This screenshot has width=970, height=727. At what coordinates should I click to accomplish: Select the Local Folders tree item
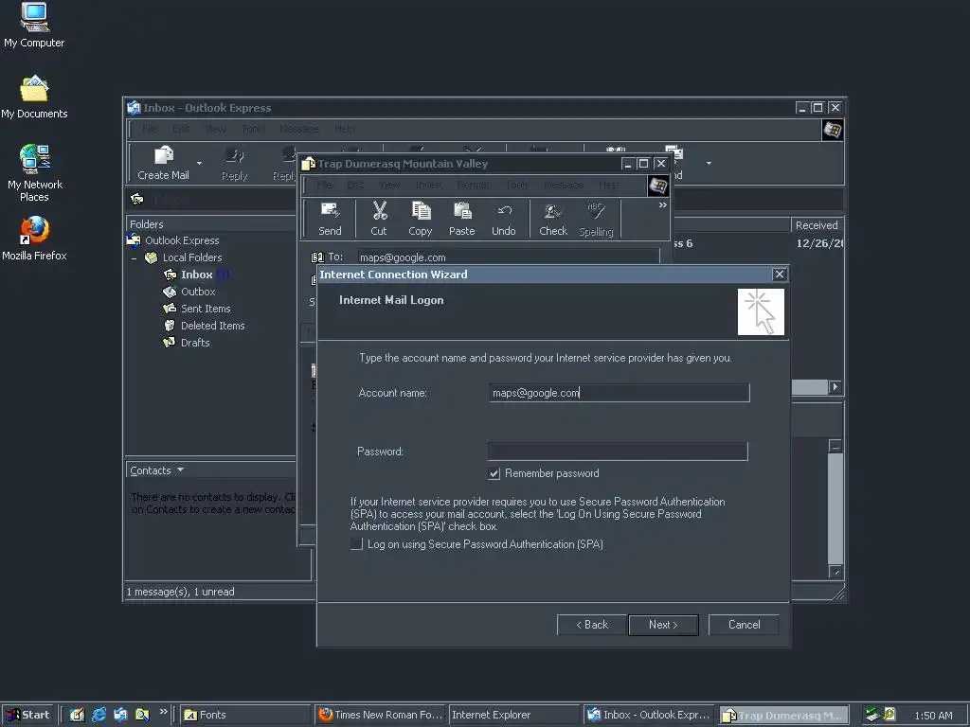pyautogui.click(x=191, y=257)
